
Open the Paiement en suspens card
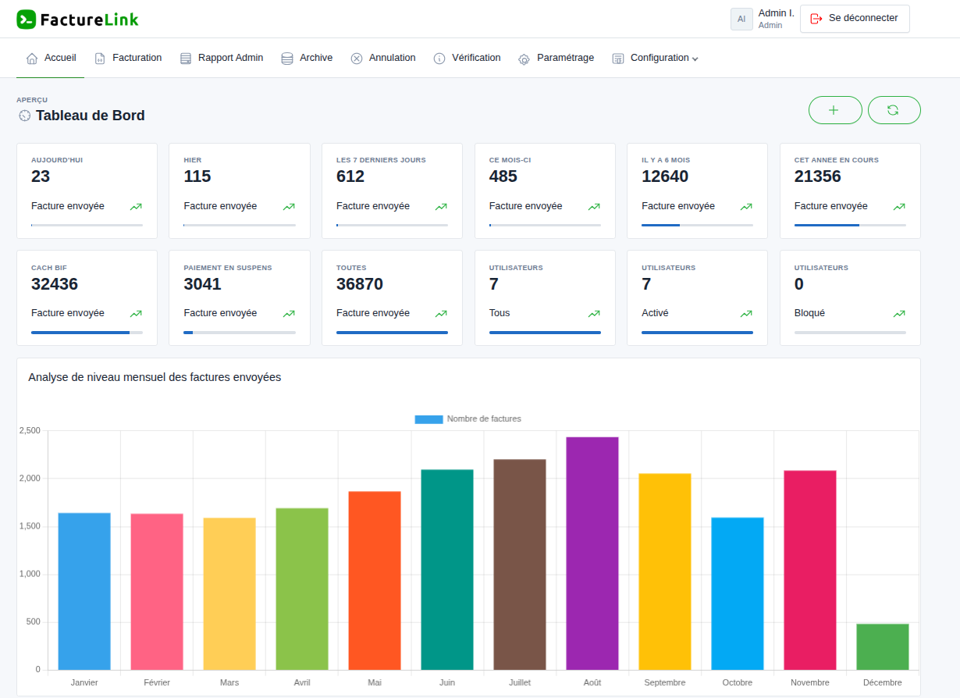pyautogui.click(x=239, y=297)
